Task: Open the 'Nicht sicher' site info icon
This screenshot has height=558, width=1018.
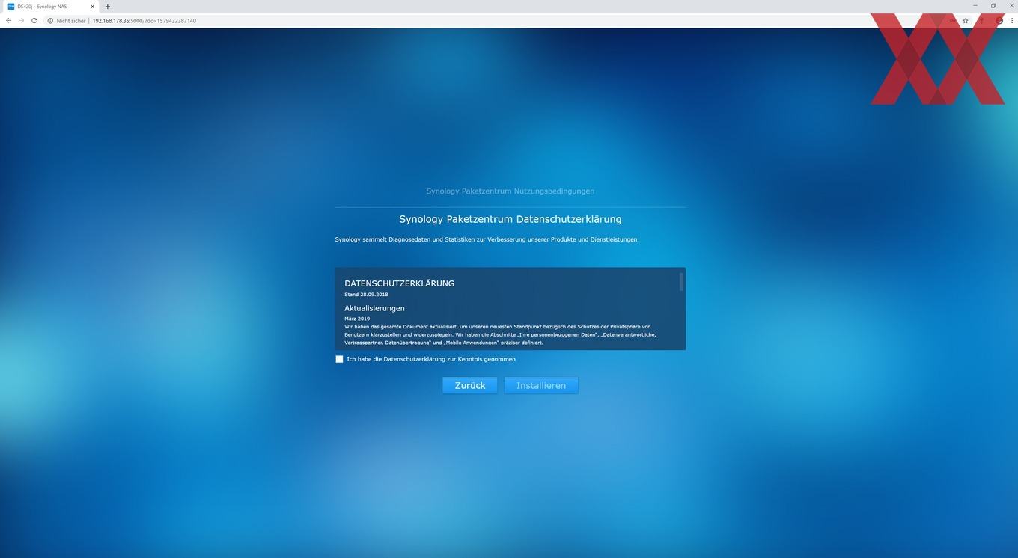Action: pos(50,21)
